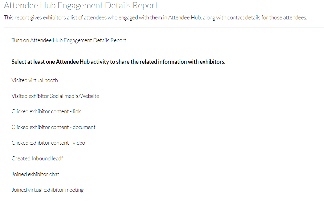Select the Visited virtual booth activity
This screenshot has height=201, width=324.
pos(35,80)
